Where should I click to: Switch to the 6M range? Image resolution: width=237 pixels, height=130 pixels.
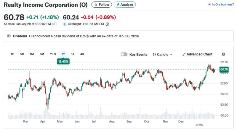pyautogui.click(x=42, y=54)
